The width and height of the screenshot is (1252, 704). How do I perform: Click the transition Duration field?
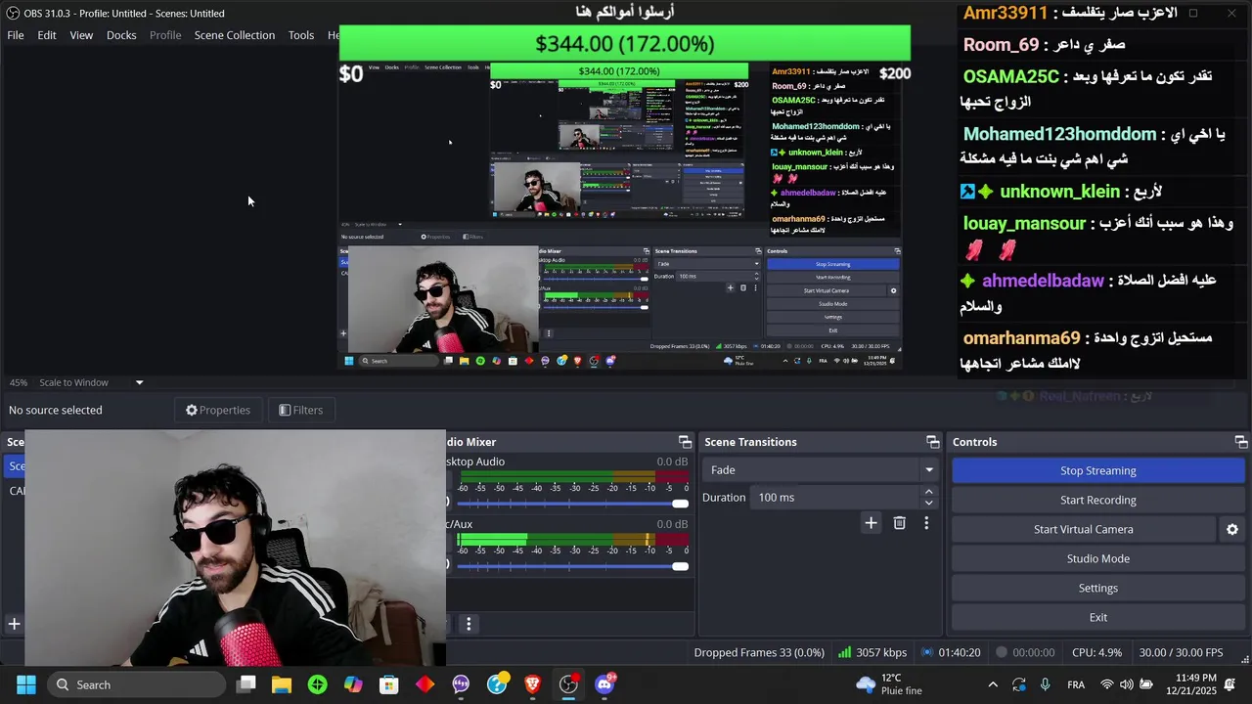[x=836, y=498]
